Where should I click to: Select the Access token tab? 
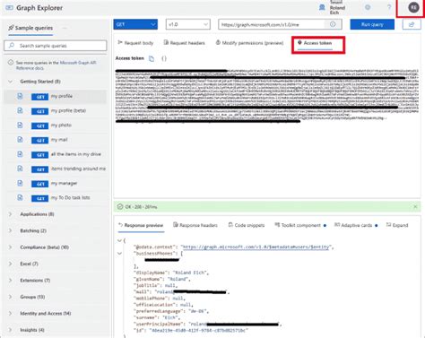click(x=315, y=43)
